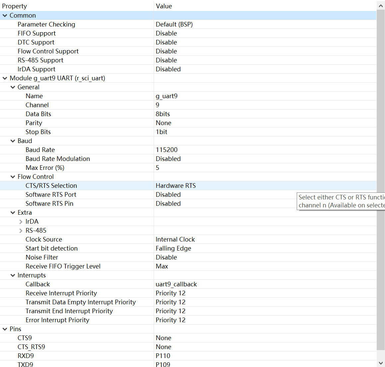Screen dimensions: 385x367
Task: Expand the IrDA subgroup
Action: [21, 222]
